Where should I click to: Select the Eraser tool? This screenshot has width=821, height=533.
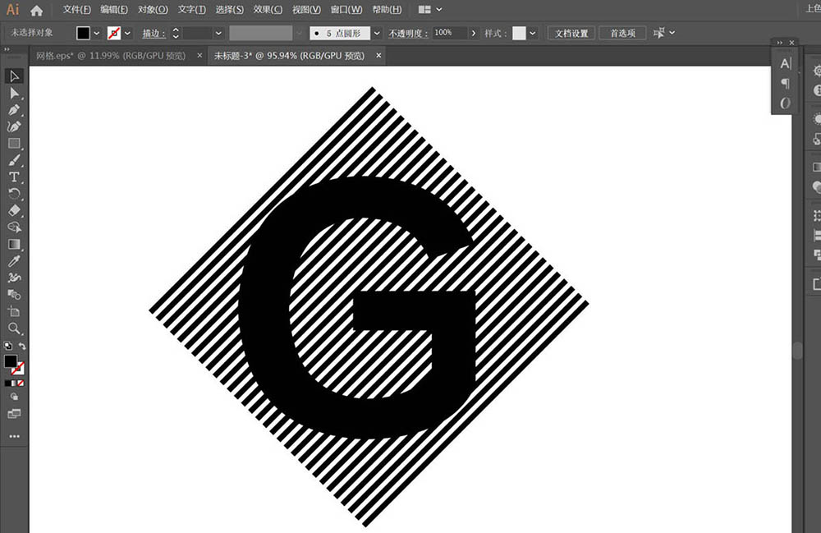pos(14,210)
